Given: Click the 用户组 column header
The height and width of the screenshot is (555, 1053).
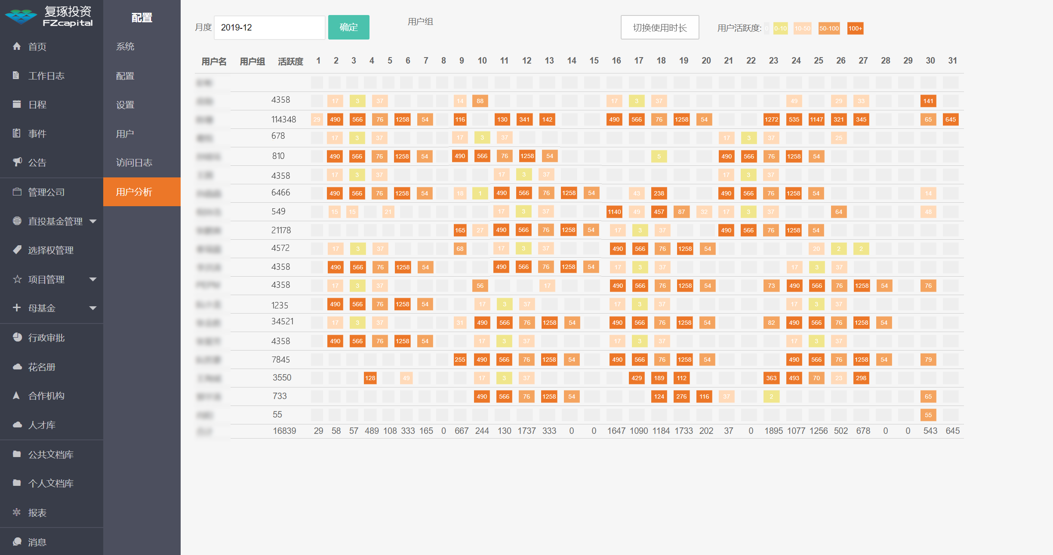Looking at the screenshot, I should tap(252, 61).
